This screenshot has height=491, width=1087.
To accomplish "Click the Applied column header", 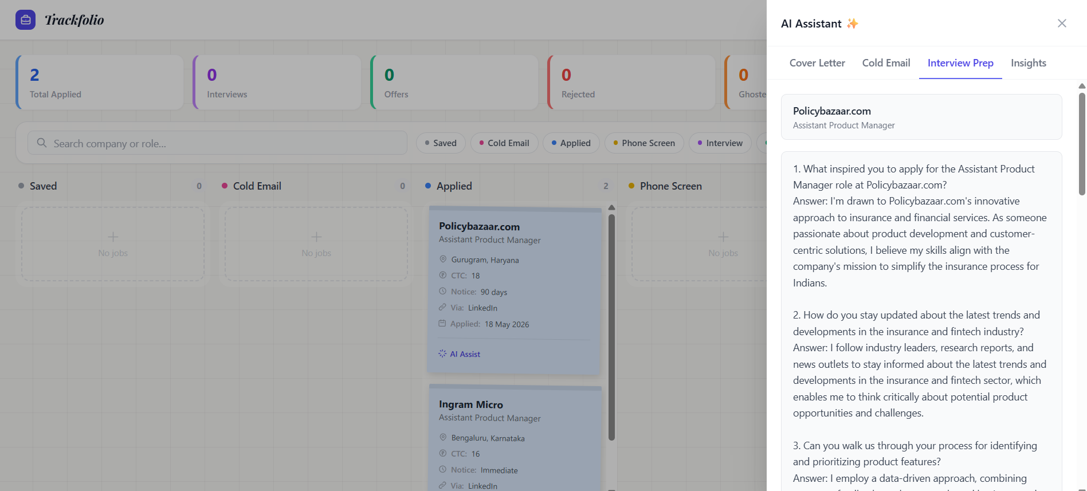I will pyautogui.click(x=454, y=186).
